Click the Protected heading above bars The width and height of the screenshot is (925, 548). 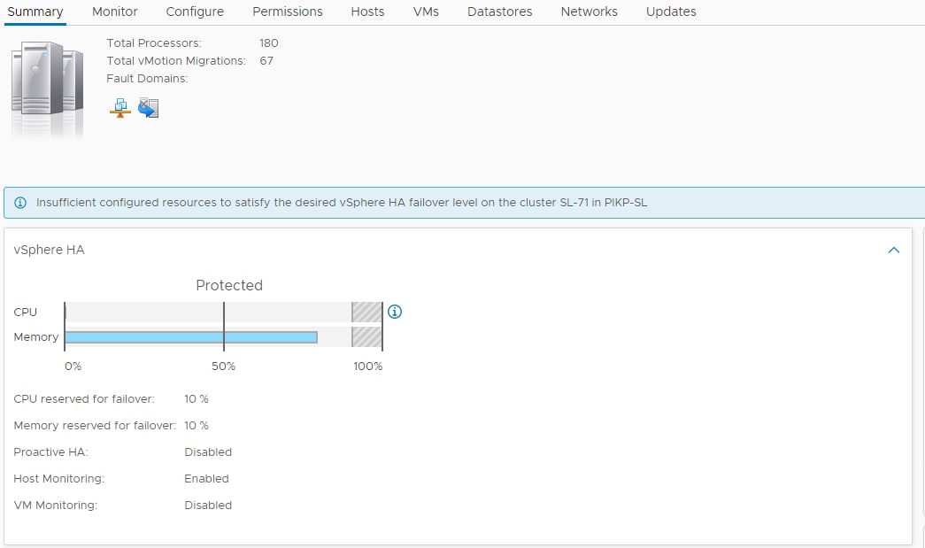coord(229,285)
